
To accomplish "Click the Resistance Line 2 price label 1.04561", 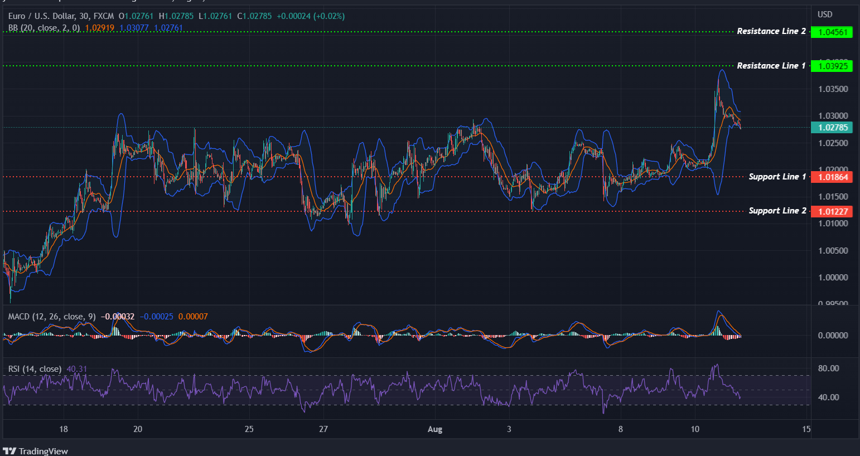I will pyautogui.click(x=832, y=32).
